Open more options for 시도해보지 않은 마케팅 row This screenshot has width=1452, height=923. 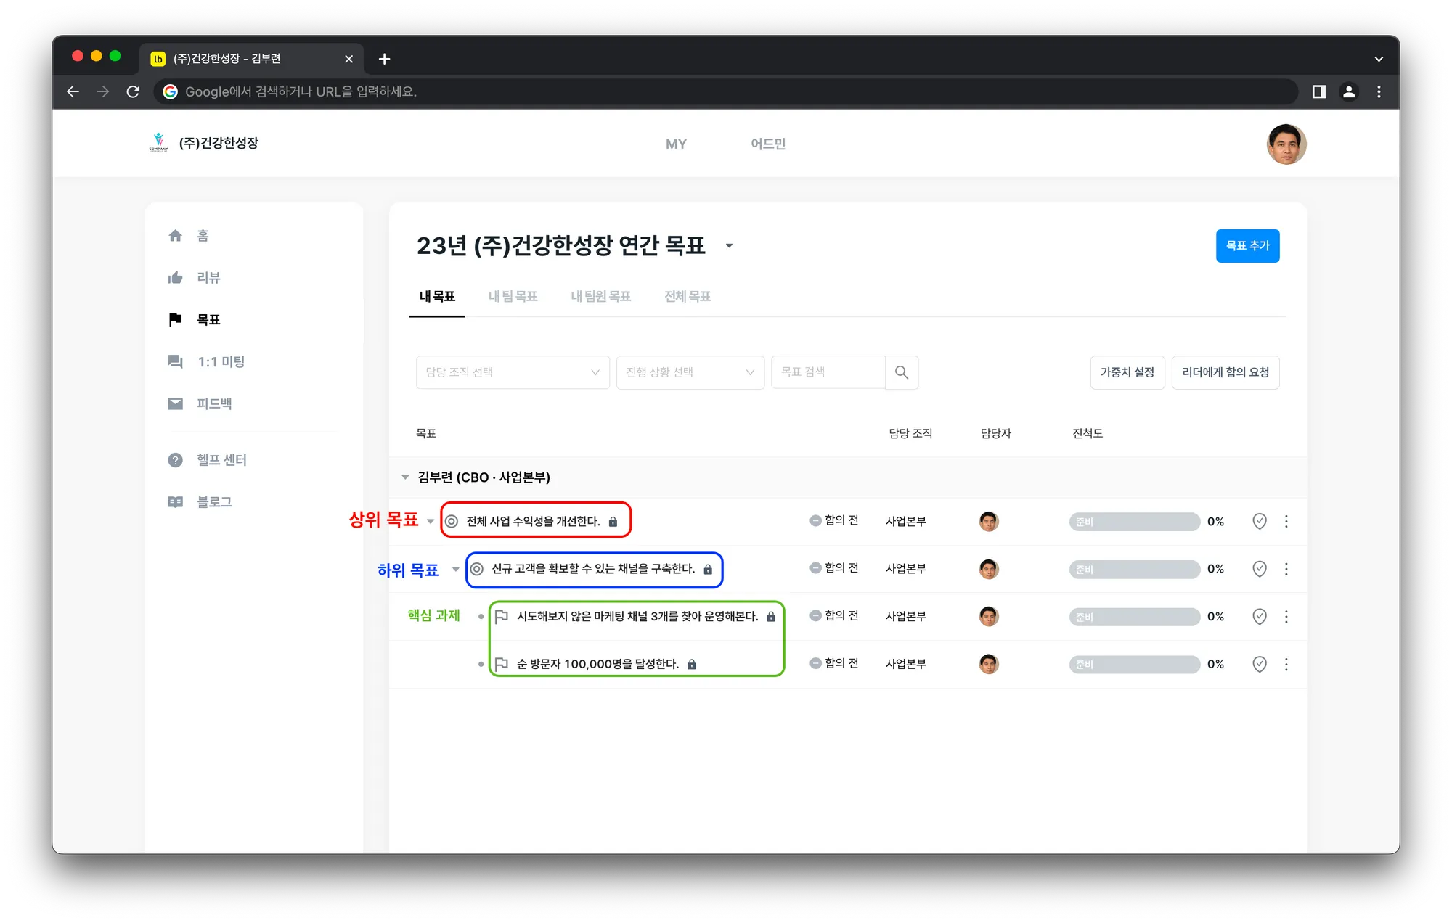click(x=1286, y=617)
